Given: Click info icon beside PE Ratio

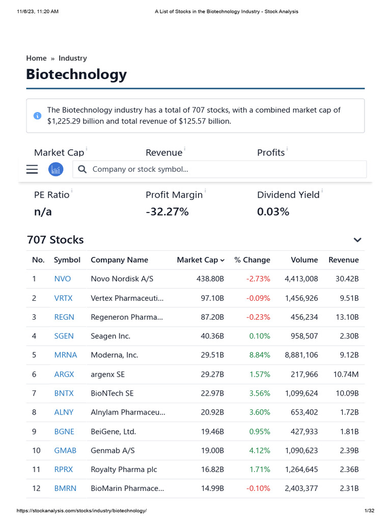Looking at the screenshot, I should (72, 191).
